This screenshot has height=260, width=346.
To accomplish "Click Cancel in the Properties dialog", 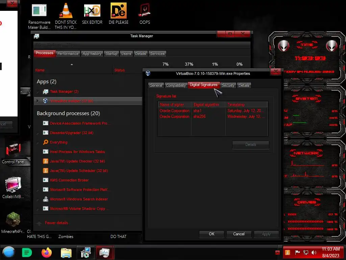I will [x=239, y=234].
